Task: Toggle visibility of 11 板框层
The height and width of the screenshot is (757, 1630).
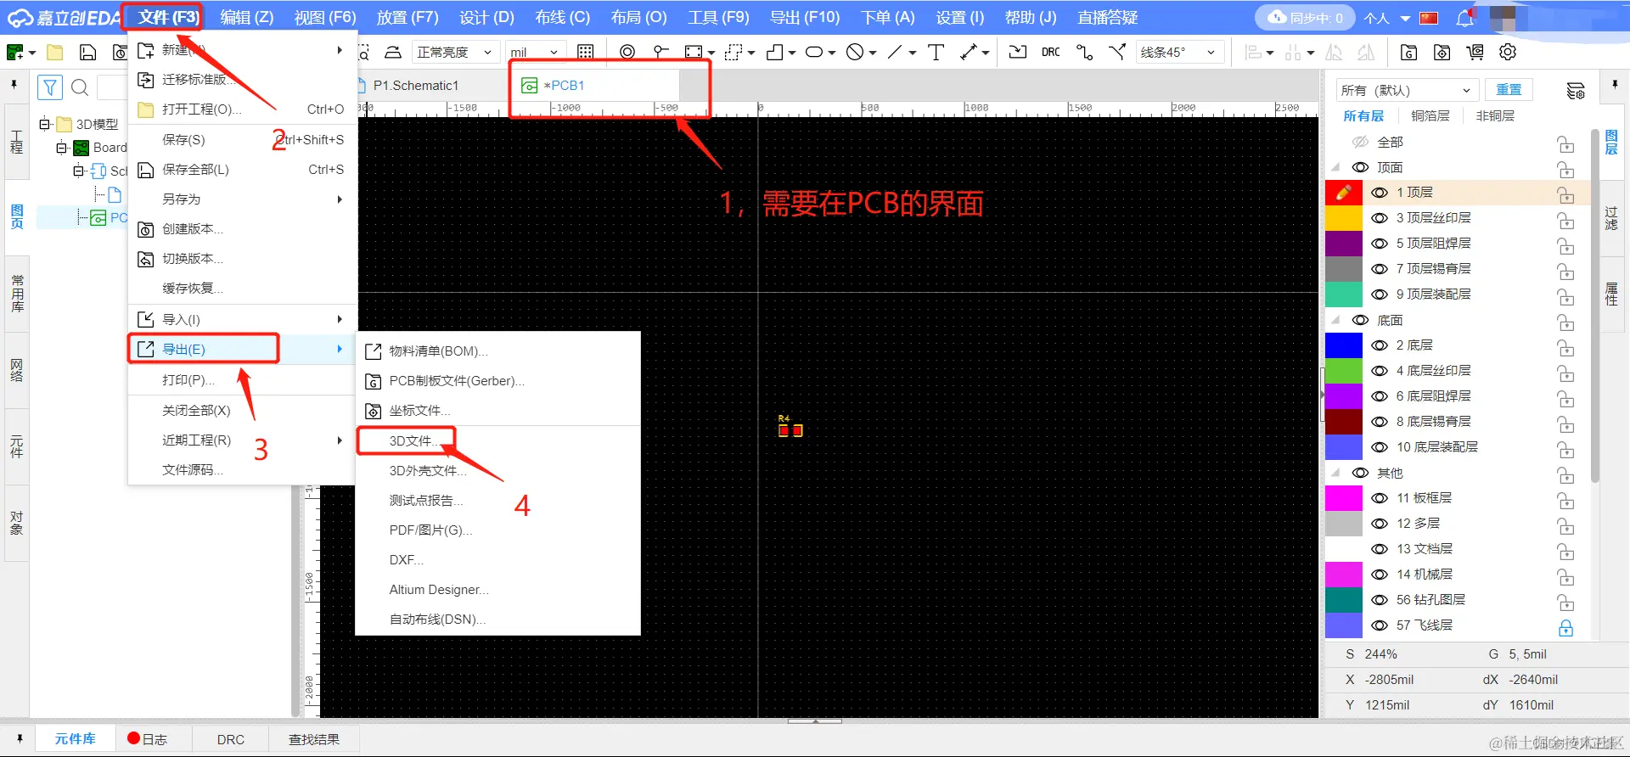Action: [x=1380, y=498]
